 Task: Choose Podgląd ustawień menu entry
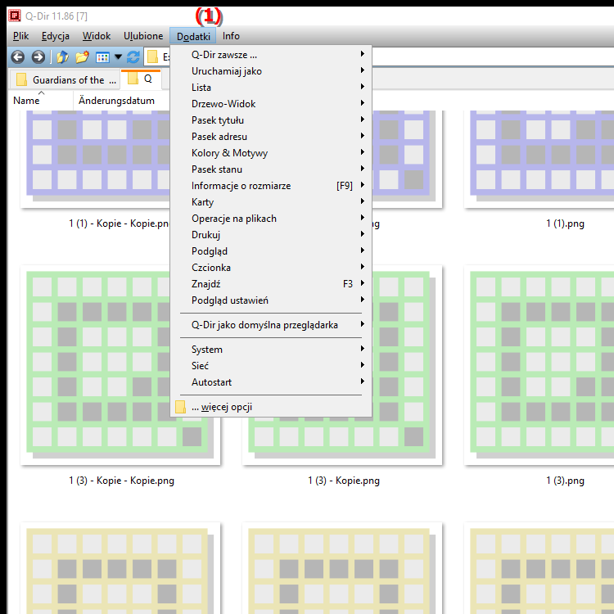point(271,300)
